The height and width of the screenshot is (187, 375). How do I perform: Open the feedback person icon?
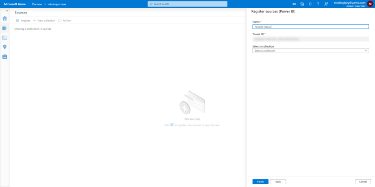[x=326, y=4]
